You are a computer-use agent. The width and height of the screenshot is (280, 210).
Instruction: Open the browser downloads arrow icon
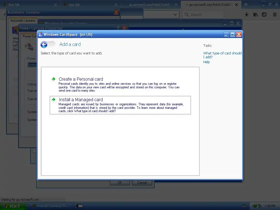pyautogui.click(x=247, y=14)
